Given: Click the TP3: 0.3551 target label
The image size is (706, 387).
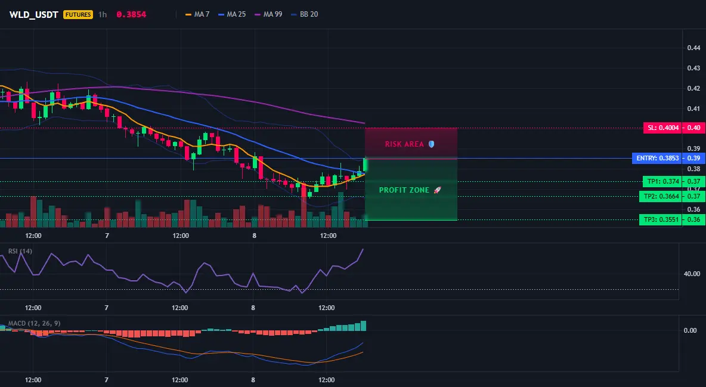Looking at the screenshot, I should pyautogui.click(x=661, y=220).
